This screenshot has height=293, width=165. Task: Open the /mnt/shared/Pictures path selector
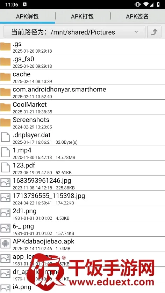tap(74, 32)
